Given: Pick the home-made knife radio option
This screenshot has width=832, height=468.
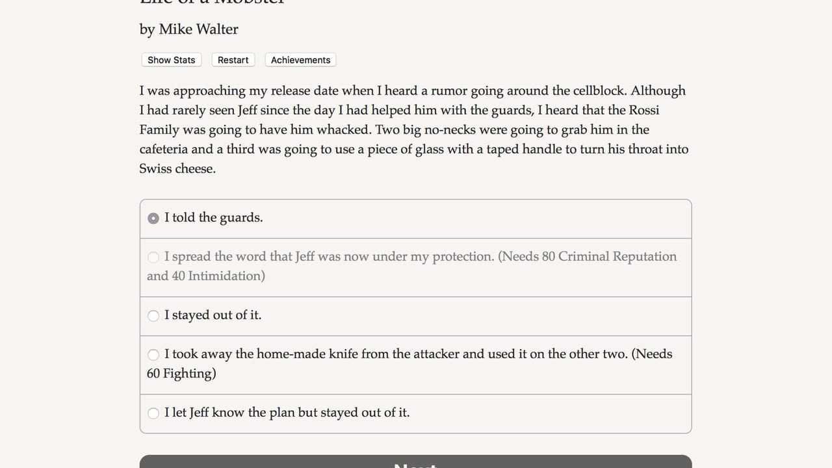Looking at the screenshot, I should 153,355.
